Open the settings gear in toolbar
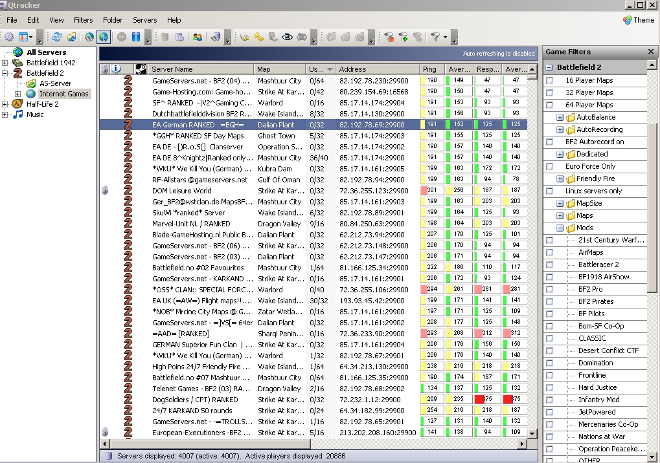 (x=9, y=37)
